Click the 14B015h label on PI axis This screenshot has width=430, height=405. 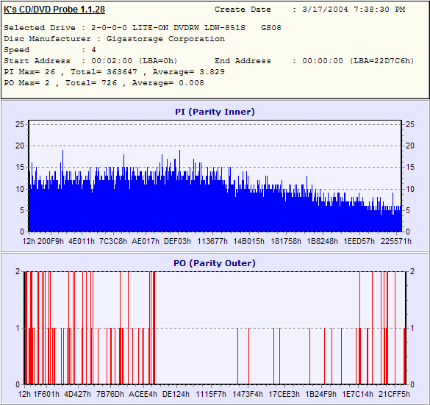(248, 241)
